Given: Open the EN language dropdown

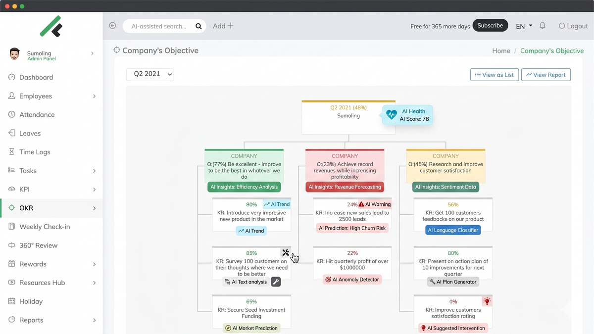Looking at the screenshot, I should (x=524, y=26).
